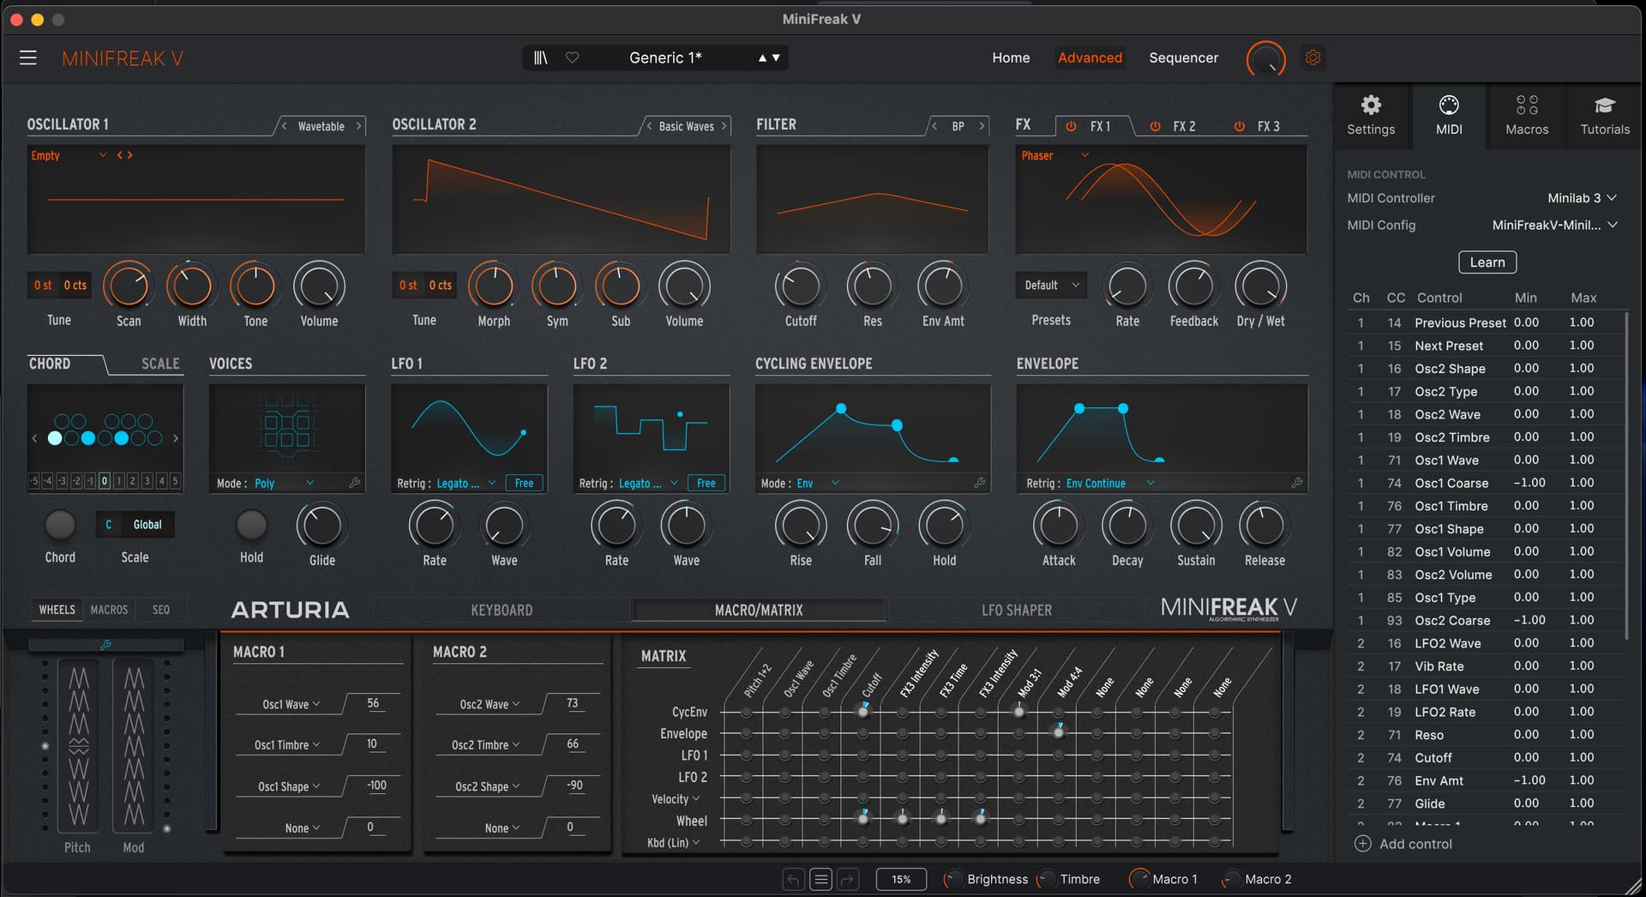1646x897 pixels.
Task: Click the Macro 1 Osc1 Wave amount 56
Action: tap(373, 703)
